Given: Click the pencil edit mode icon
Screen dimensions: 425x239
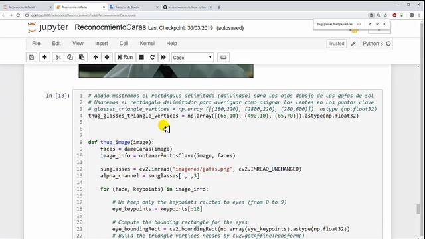Looking at the screenshot, I should point(353,44).
